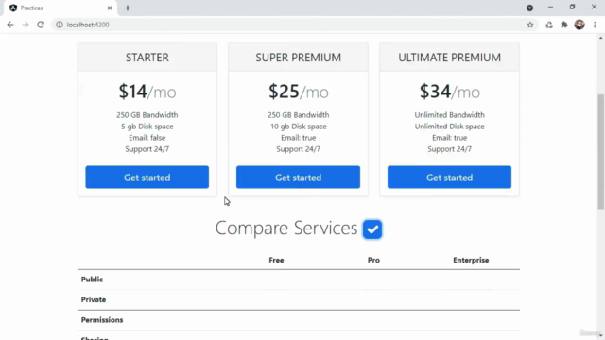This screenshot has height=340, width=605.
Task: Click the vertical scrollbar thumb
Action: point(601,151)
